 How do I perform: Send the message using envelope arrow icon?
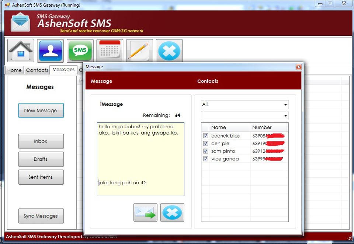[145, 212]
